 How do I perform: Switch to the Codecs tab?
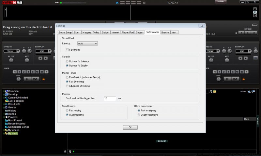[140, 32]
